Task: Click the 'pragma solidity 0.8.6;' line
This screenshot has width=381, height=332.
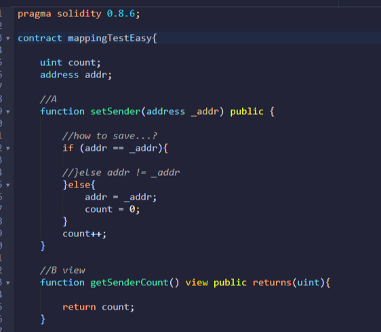Action: point(79,14)
